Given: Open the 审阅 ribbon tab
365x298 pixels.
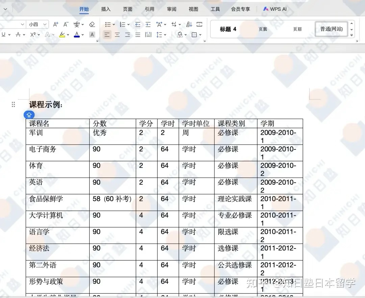Looking at the screenshot, I should click(x=171, y=9).
